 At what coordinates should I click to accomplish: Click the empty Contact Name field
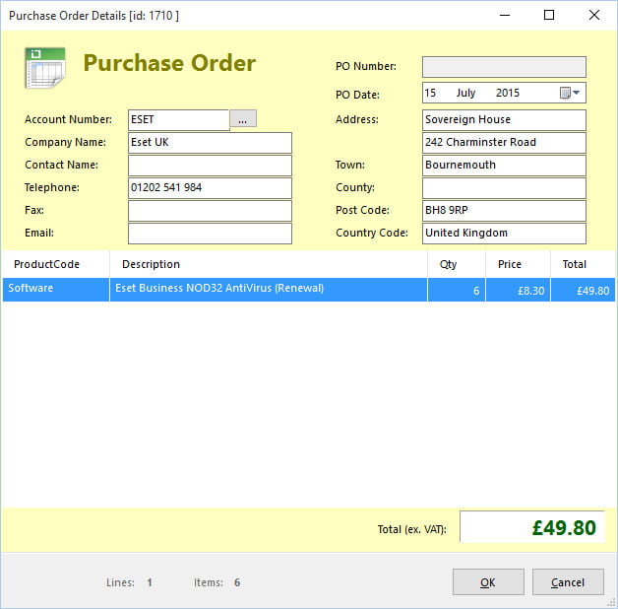pos(210,166)
